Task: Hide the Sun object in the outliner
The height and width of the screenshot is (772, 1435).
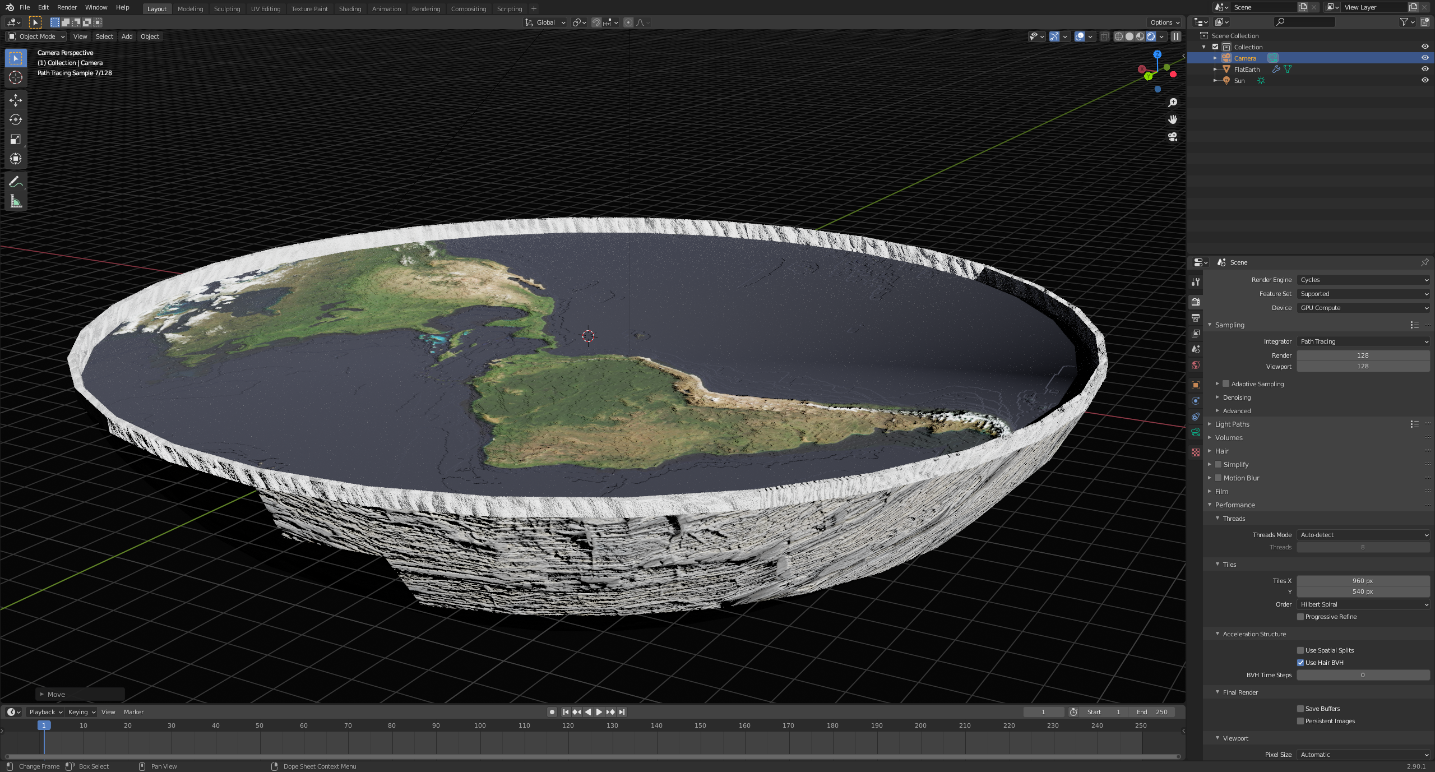Action: (1424, 80)
